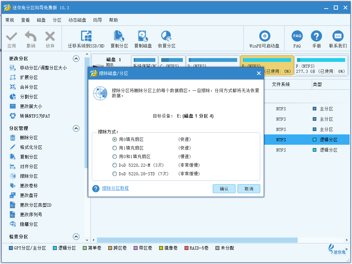The image size is (352, 264).
Task: Select Change Partition Type ID (更改分区类型ID)
Action: pos(31,205)
